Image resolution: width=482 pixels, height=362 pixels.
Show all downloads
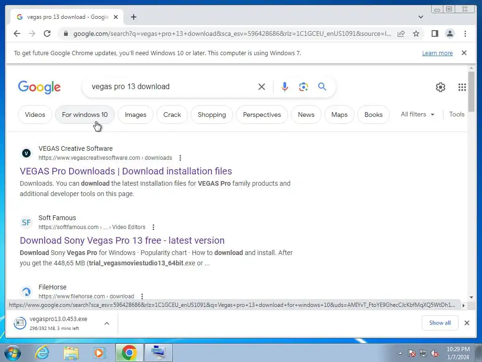pyautogui.click(x=440, y=323)
